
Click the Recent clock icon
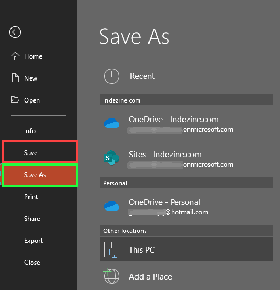point(112,76)
